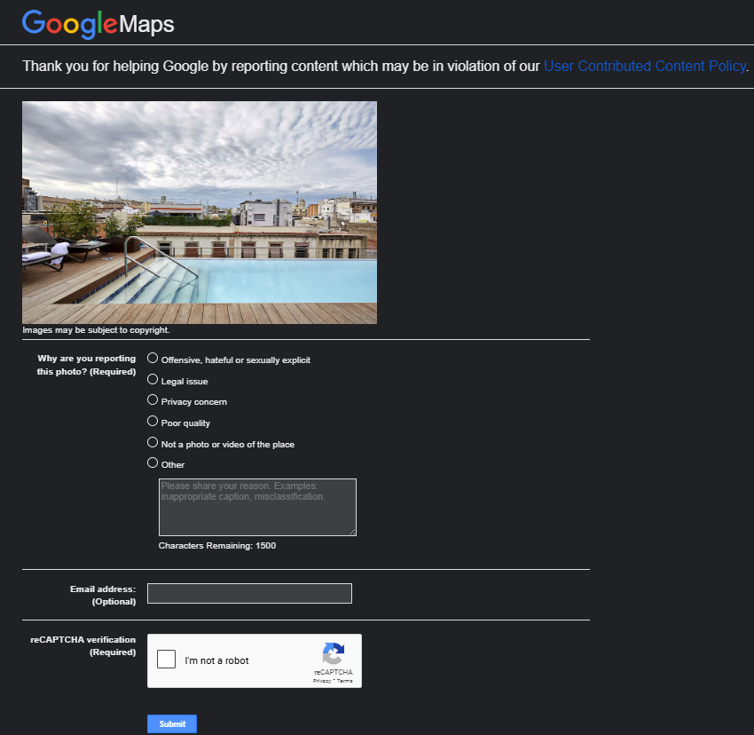The height and width of the screenshot is (735, 754).
Task: Click the reported rooftop pool photo
Action: pyautogui.click(x=200, y=212)
